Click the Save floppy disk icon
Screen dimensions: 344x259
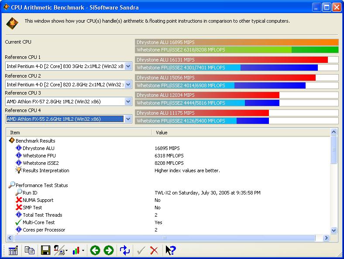pos(46,250)
